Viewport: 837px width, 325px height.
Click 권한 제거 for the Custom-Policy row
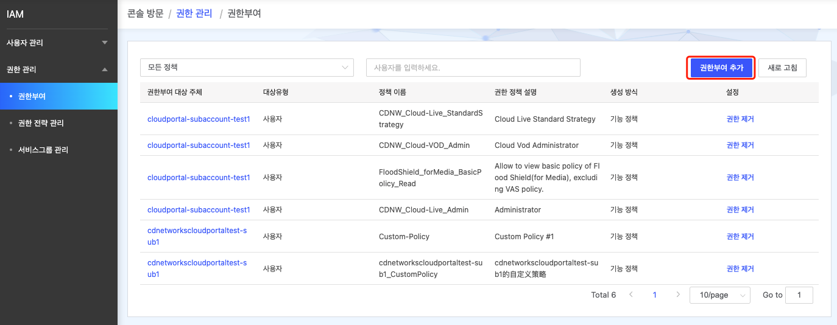pos(740,236)
